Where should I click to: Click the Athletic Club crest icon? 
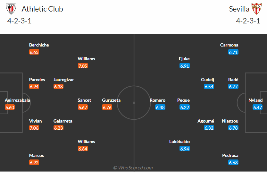(x=11, y=9)
